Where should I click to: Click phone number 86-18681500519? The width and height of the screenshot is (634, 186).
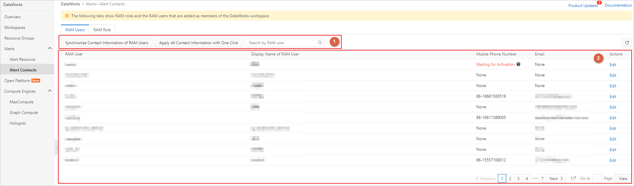point(491,96)
